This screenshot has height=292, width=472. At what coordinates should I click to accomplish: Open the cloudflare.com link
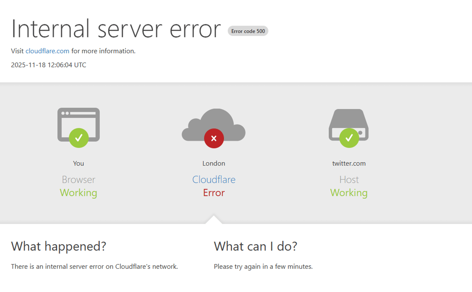click(x=48, y=51)
